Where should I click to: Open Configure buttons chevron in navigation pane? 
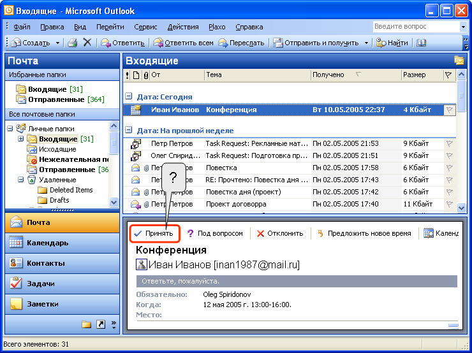[114, 324]
